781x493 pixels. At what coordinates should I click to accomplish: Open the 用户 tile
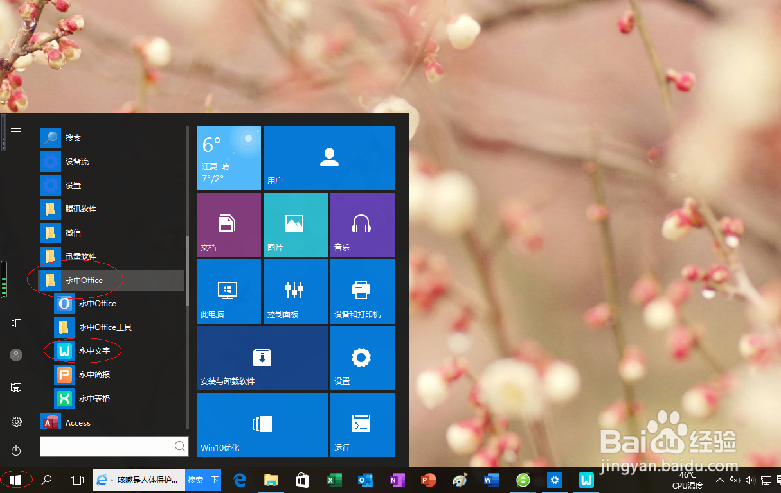coord(329,158)
